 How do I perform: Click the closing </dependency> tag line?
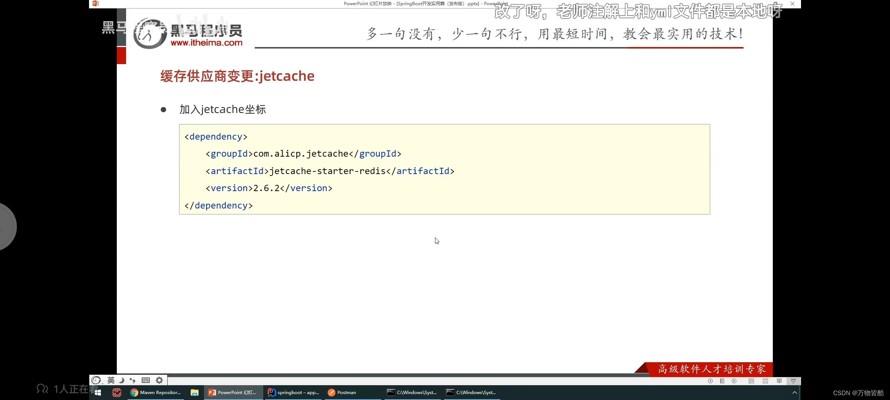coord(218,206)
